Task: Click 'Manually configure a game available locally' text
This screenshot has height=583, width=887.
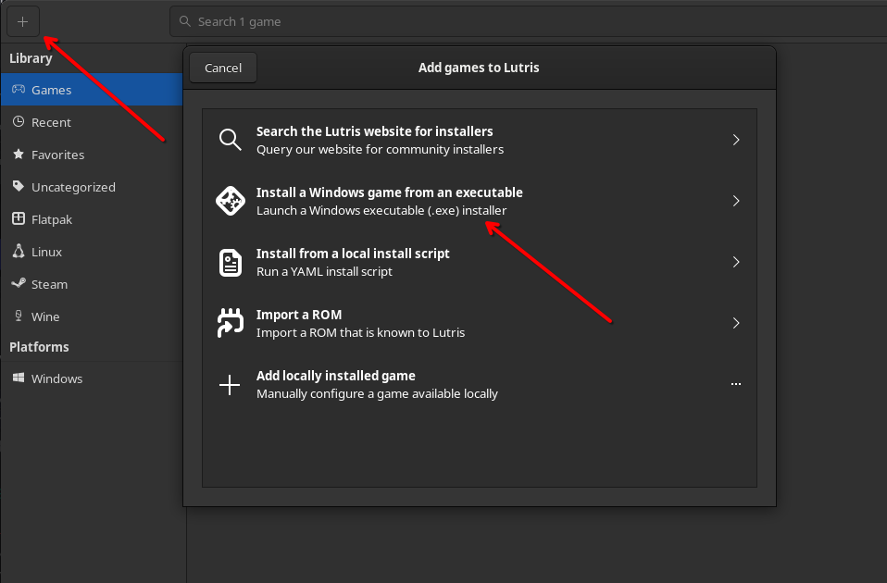Action: (378, 393)
